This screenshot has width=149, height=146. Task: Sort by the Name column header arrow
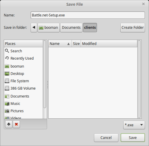[x=68, y=44]
